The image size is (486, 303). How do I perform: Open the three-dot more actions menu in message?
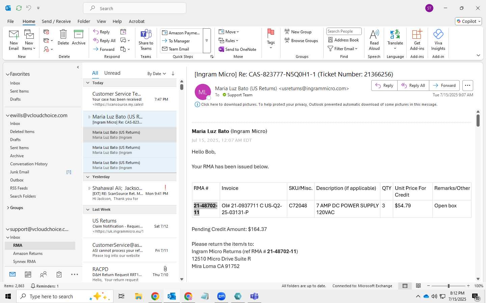(x=467, y=86)
